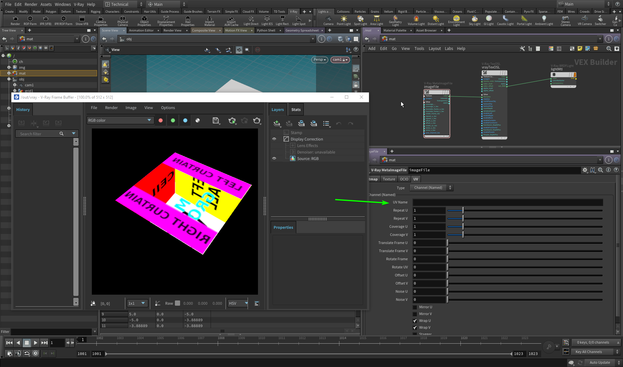Image resolution: width=623 pixels, height=367 pixels.
Task: Click the Properties panel header
Action: [283, 227]
